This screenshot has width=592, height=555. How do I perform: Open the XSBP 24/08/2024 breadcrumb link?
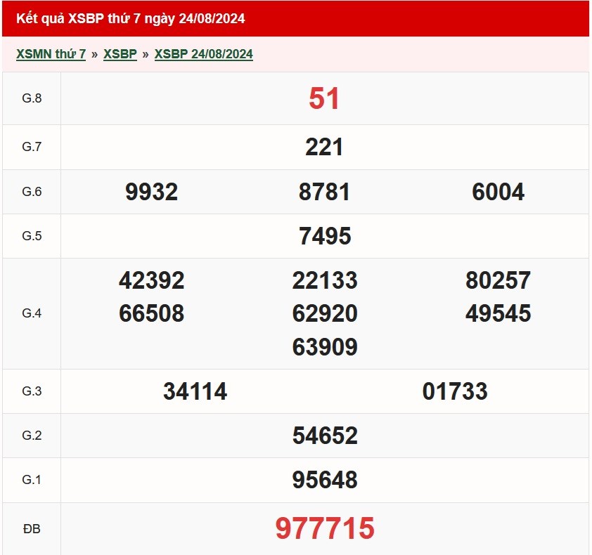(203, 54)
